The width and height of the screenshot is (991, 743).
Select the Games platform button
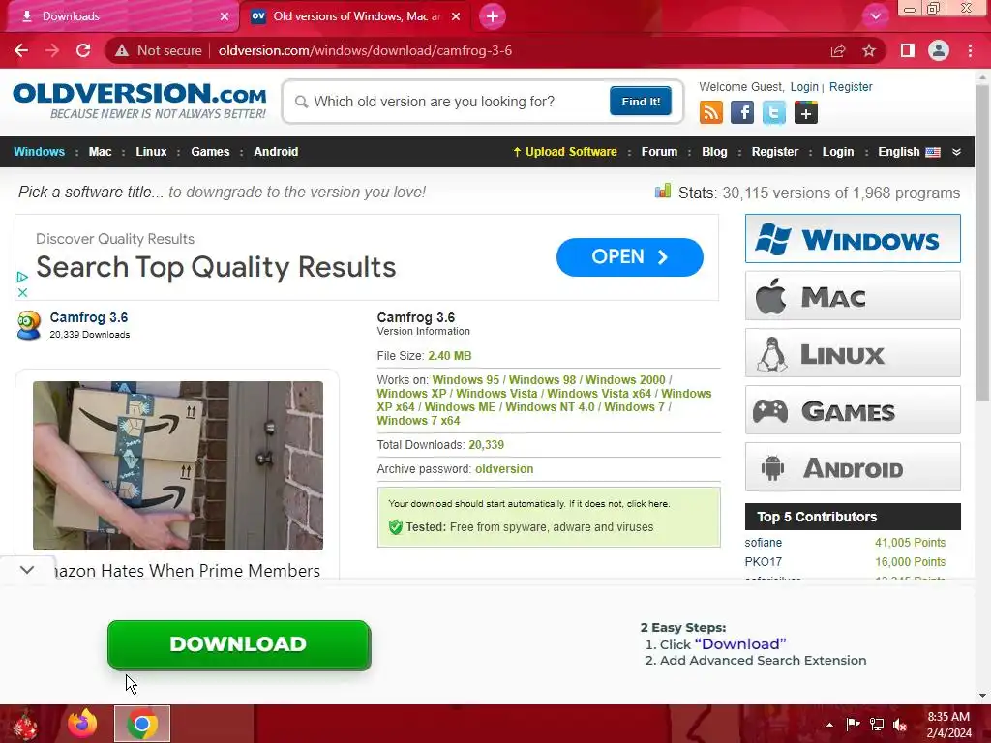point(853,410)
